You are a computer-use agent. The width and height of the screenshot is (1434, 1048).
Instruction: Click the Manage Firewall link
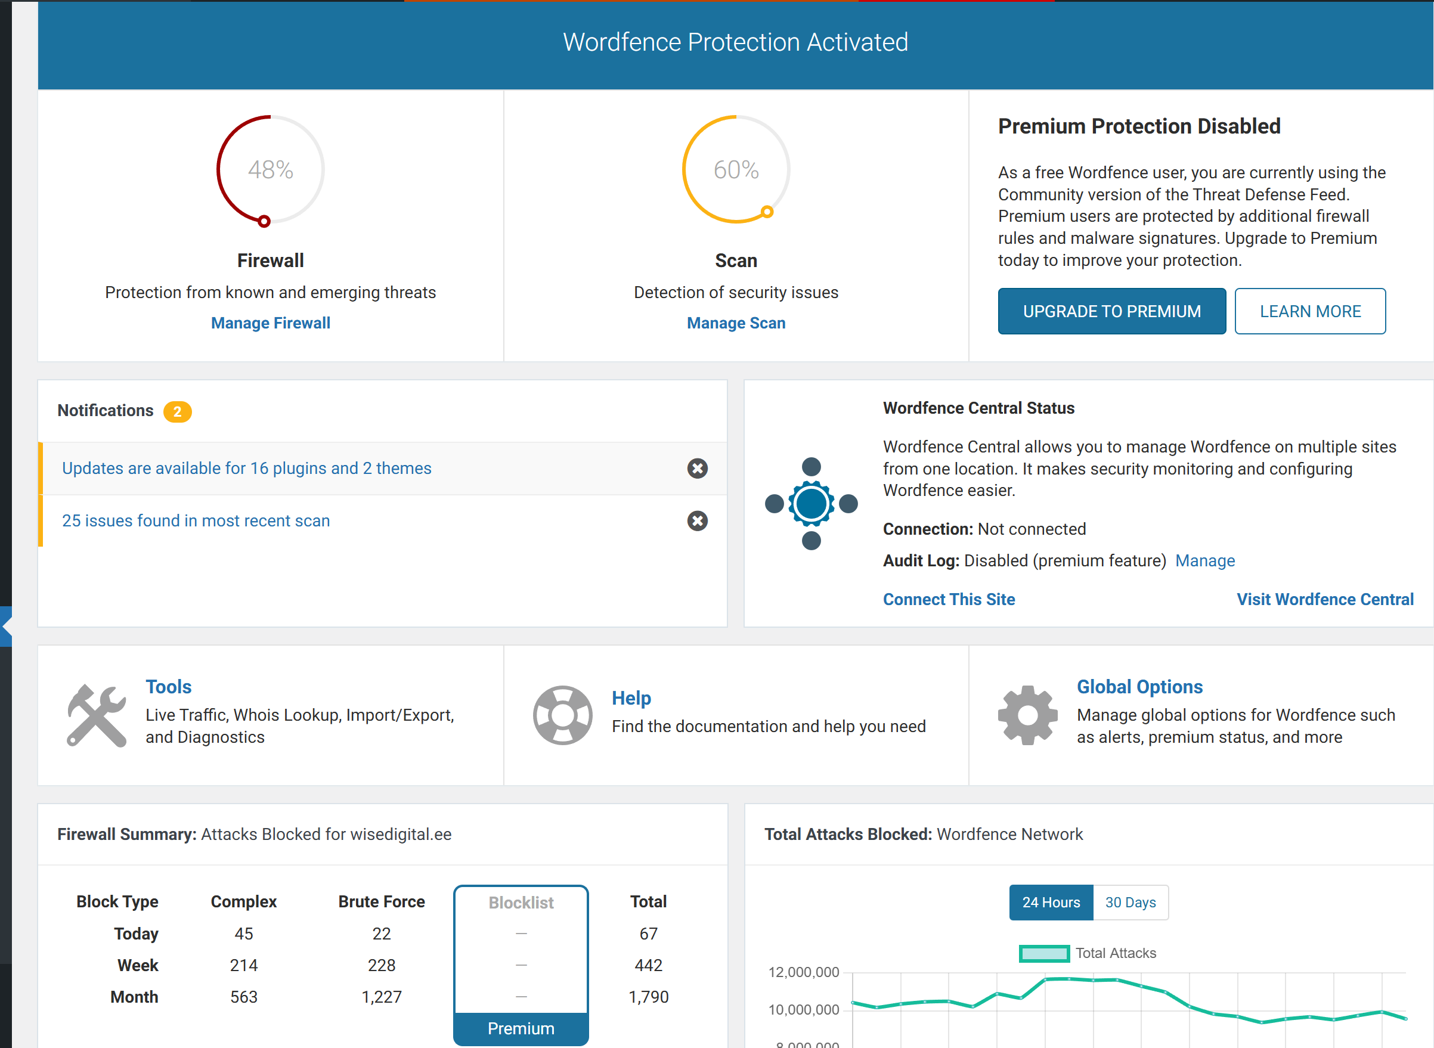270,323
